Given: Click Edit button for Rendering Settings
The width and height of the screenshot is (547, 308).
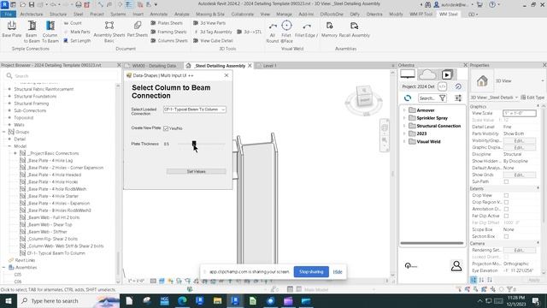Looking at the screenshot, I should pyautogui.click(x=519, y=250).
